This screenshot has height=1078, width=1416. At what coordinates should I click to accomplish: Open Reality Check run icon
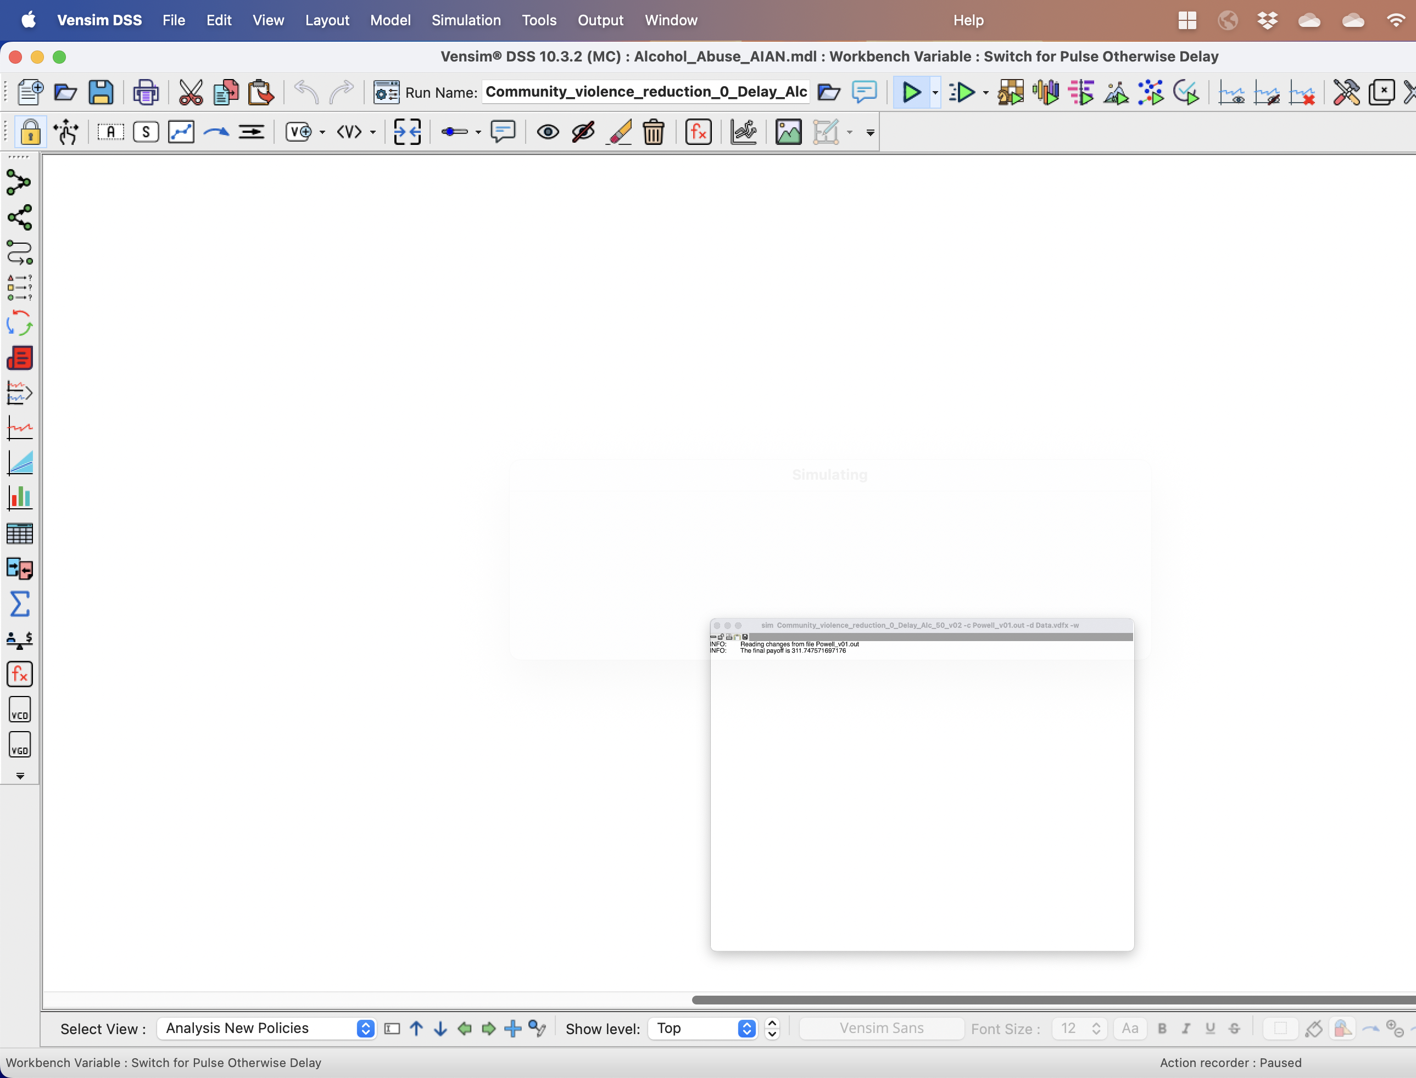coord(1186,92)
